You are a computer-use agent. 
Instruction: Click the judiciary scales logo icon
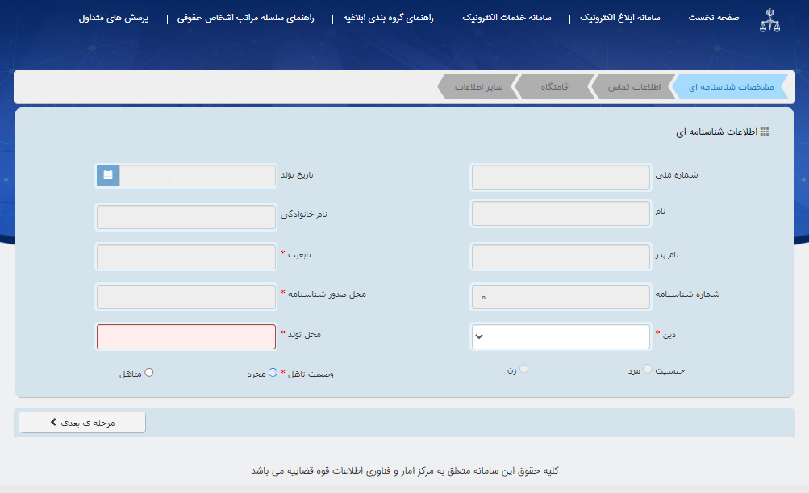[x=769, y=20]
